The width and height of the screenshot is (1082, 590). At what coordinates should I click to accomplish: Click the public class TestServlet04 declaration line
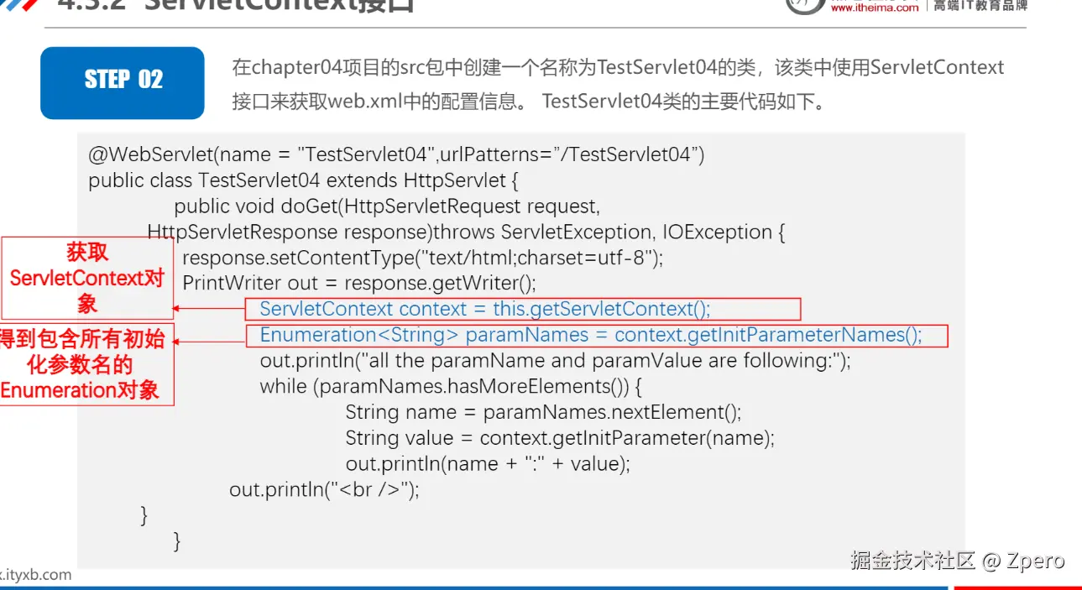click(x=304, y=180)
